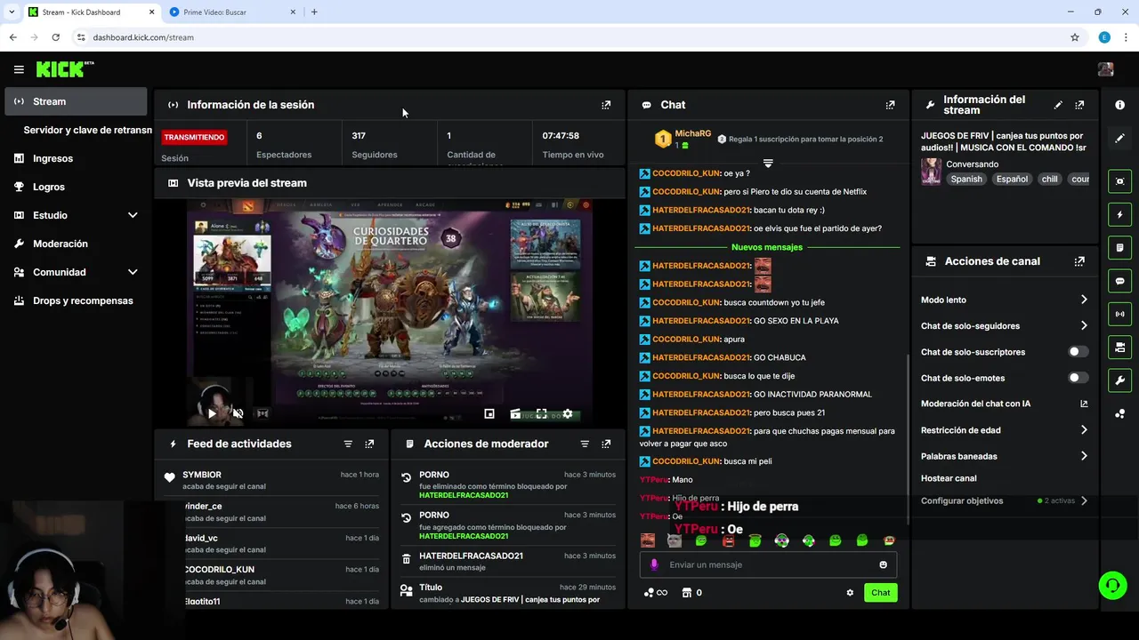Unmute the stream preview audio
Screen dimensions: 1139x640
tap(238, 413)
